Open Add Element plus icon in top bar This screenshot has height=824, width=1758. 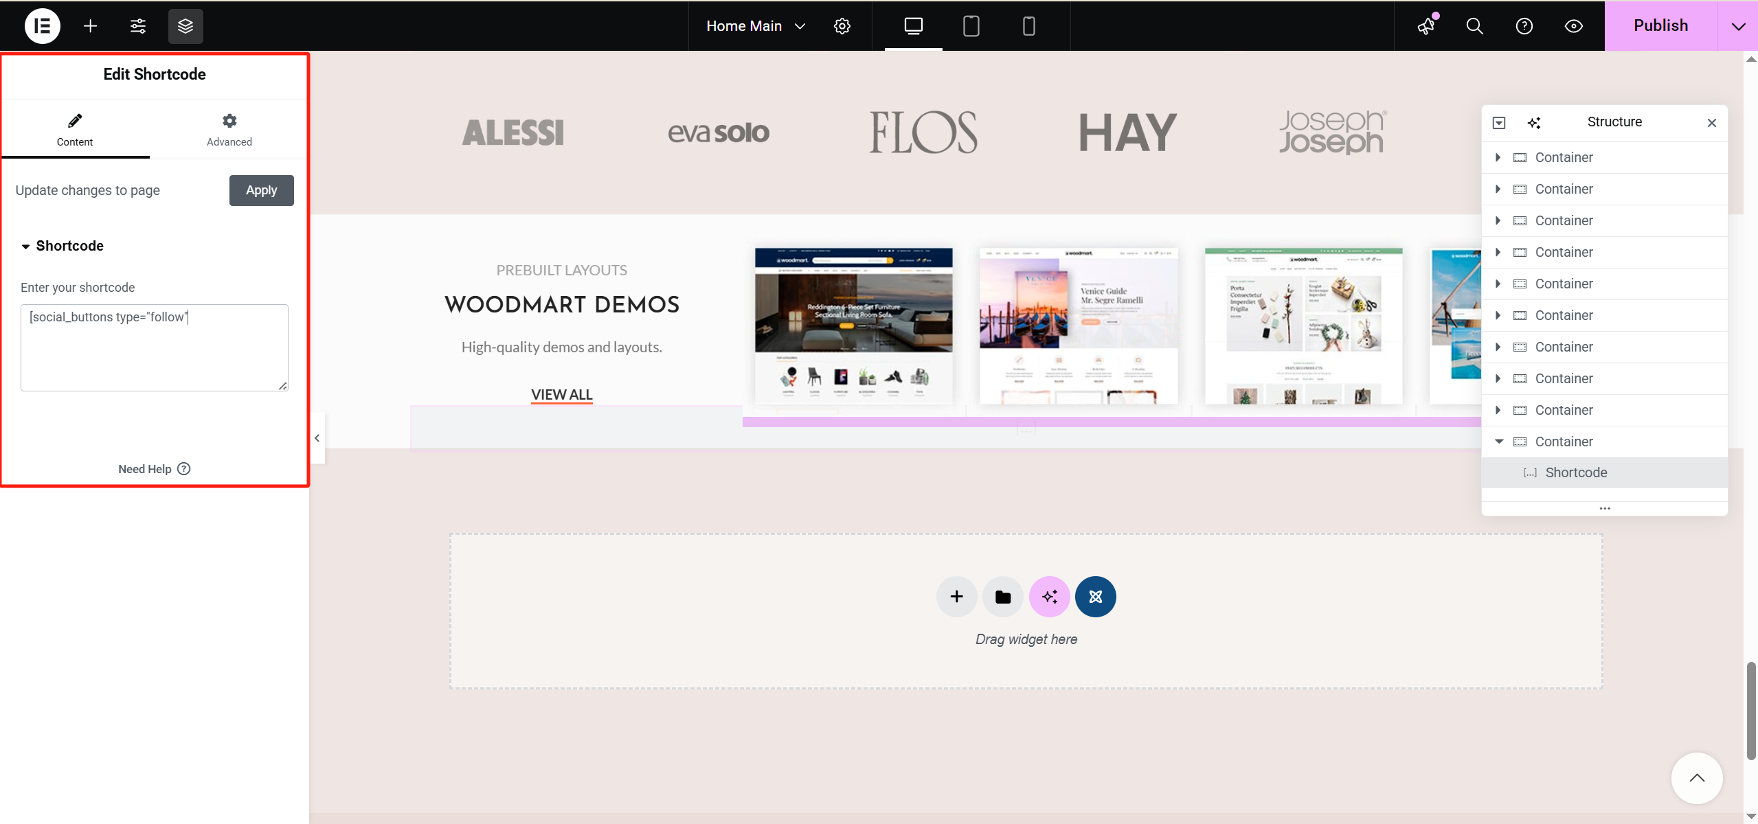[x=90, y=26]
